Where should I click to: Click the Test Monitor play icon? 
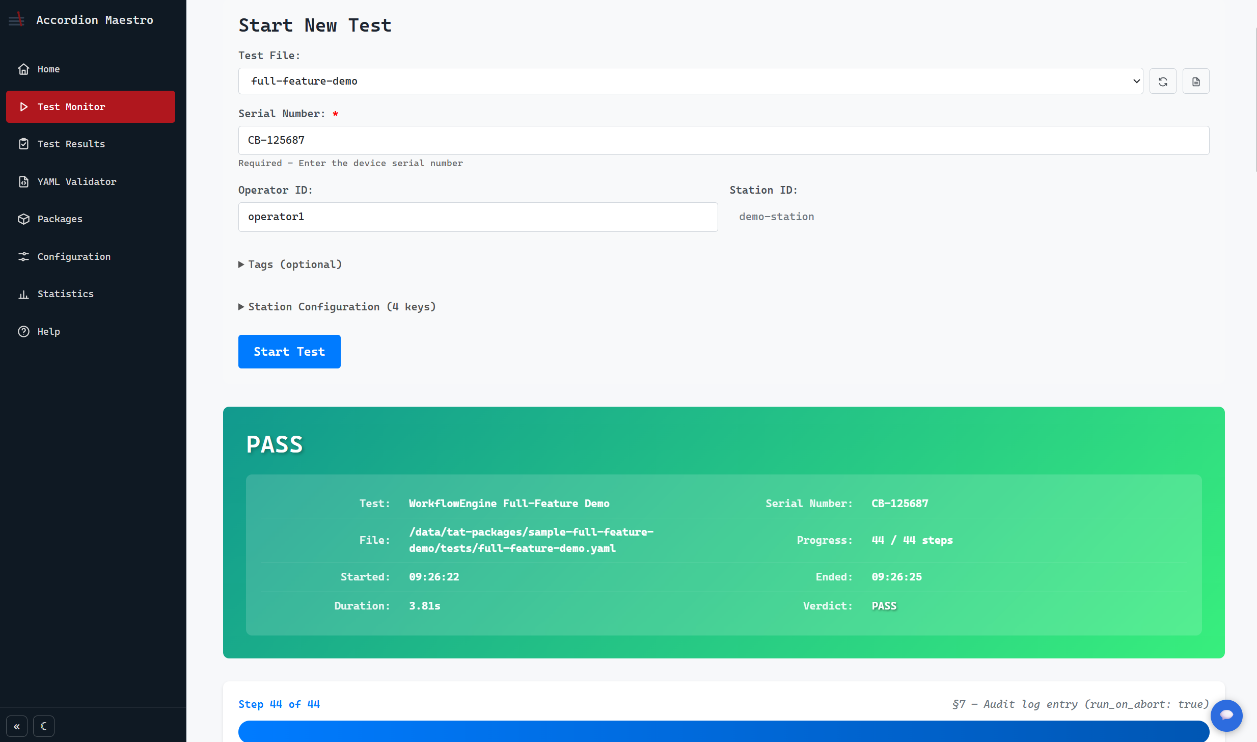coord(23,107)
